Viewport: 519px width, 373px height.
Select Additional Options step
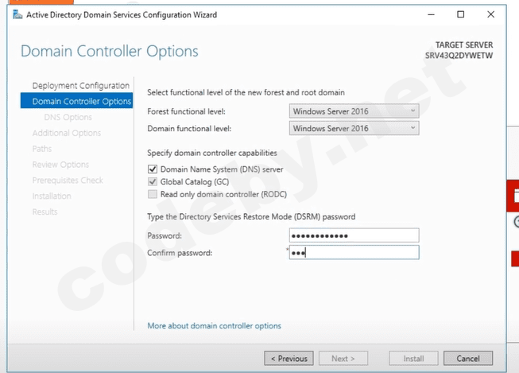(67, 133)
